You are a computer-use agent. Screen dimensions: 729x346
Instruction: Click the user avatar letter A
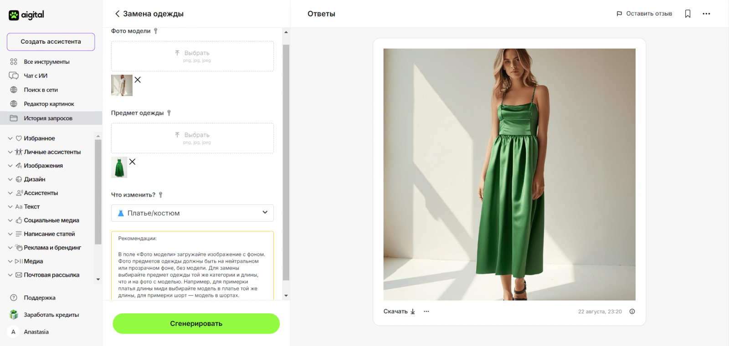click(x=13, y=332)
